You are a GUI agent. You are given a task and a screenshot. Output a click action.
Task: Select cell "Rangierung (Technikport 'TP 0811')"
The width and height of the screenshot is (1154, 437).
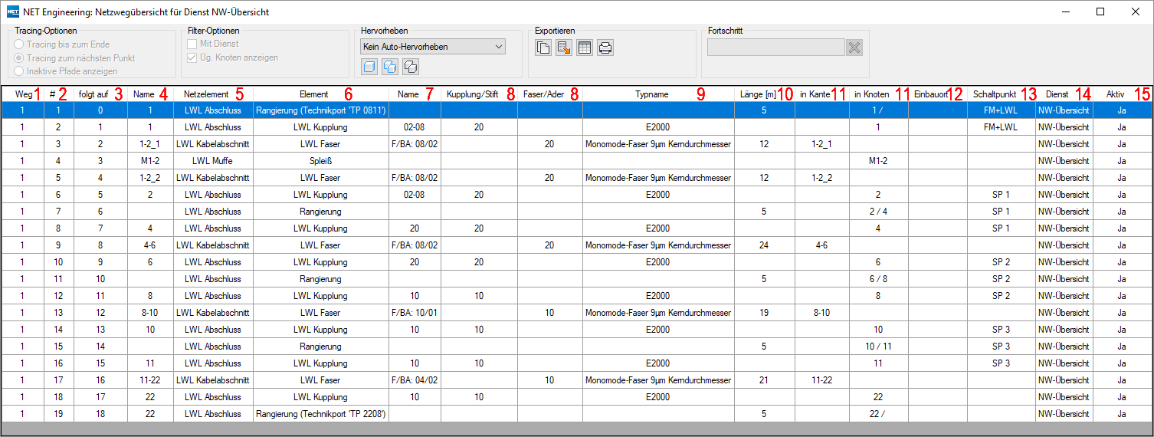pos(321,110)
